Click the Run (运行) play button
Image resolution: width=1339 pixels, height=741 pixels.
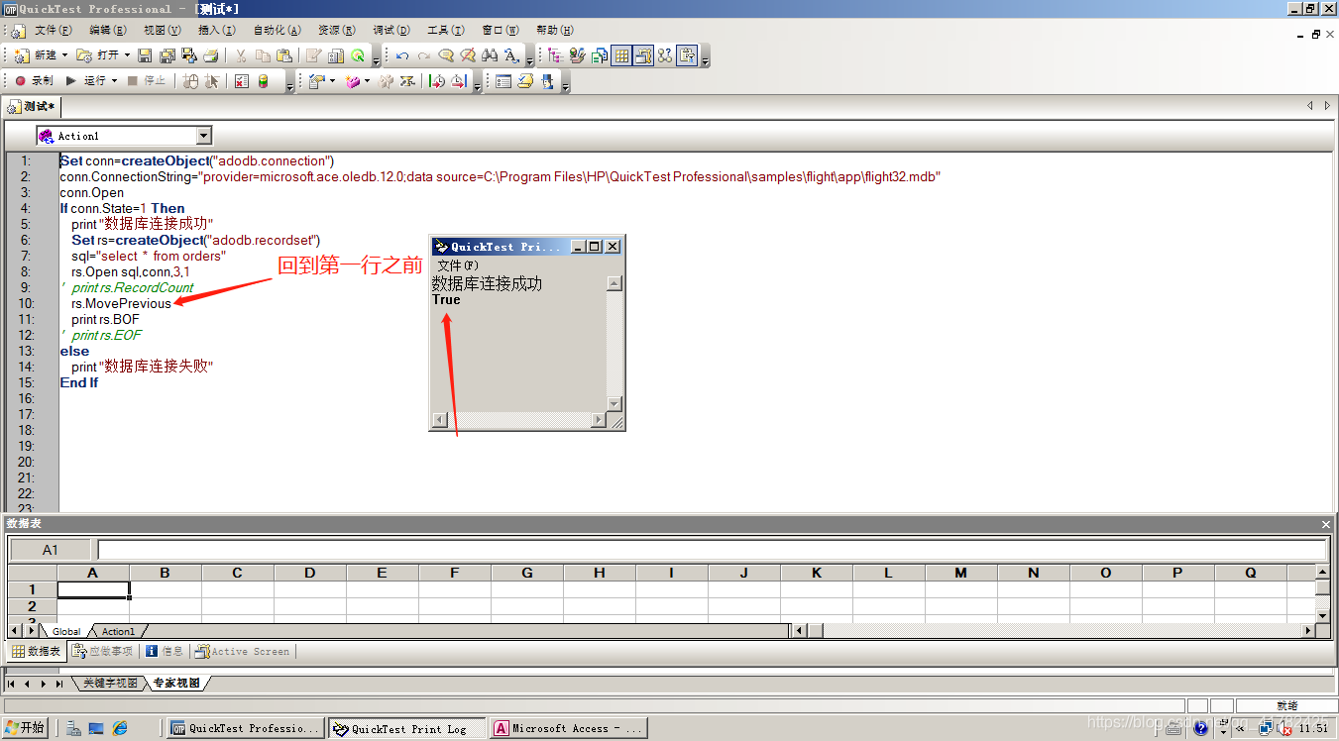[x=86, y=81]
